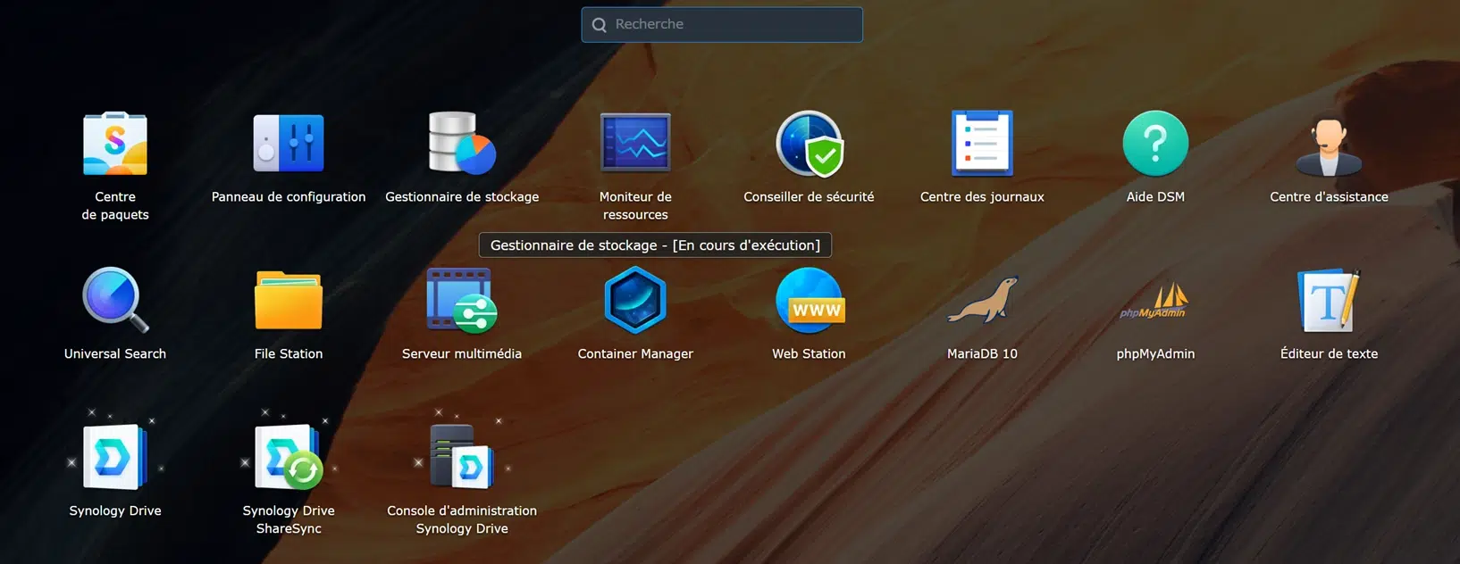The image size is (1460, 564).
Task: Open Universal Search app
Action: [x=115, y=300]
